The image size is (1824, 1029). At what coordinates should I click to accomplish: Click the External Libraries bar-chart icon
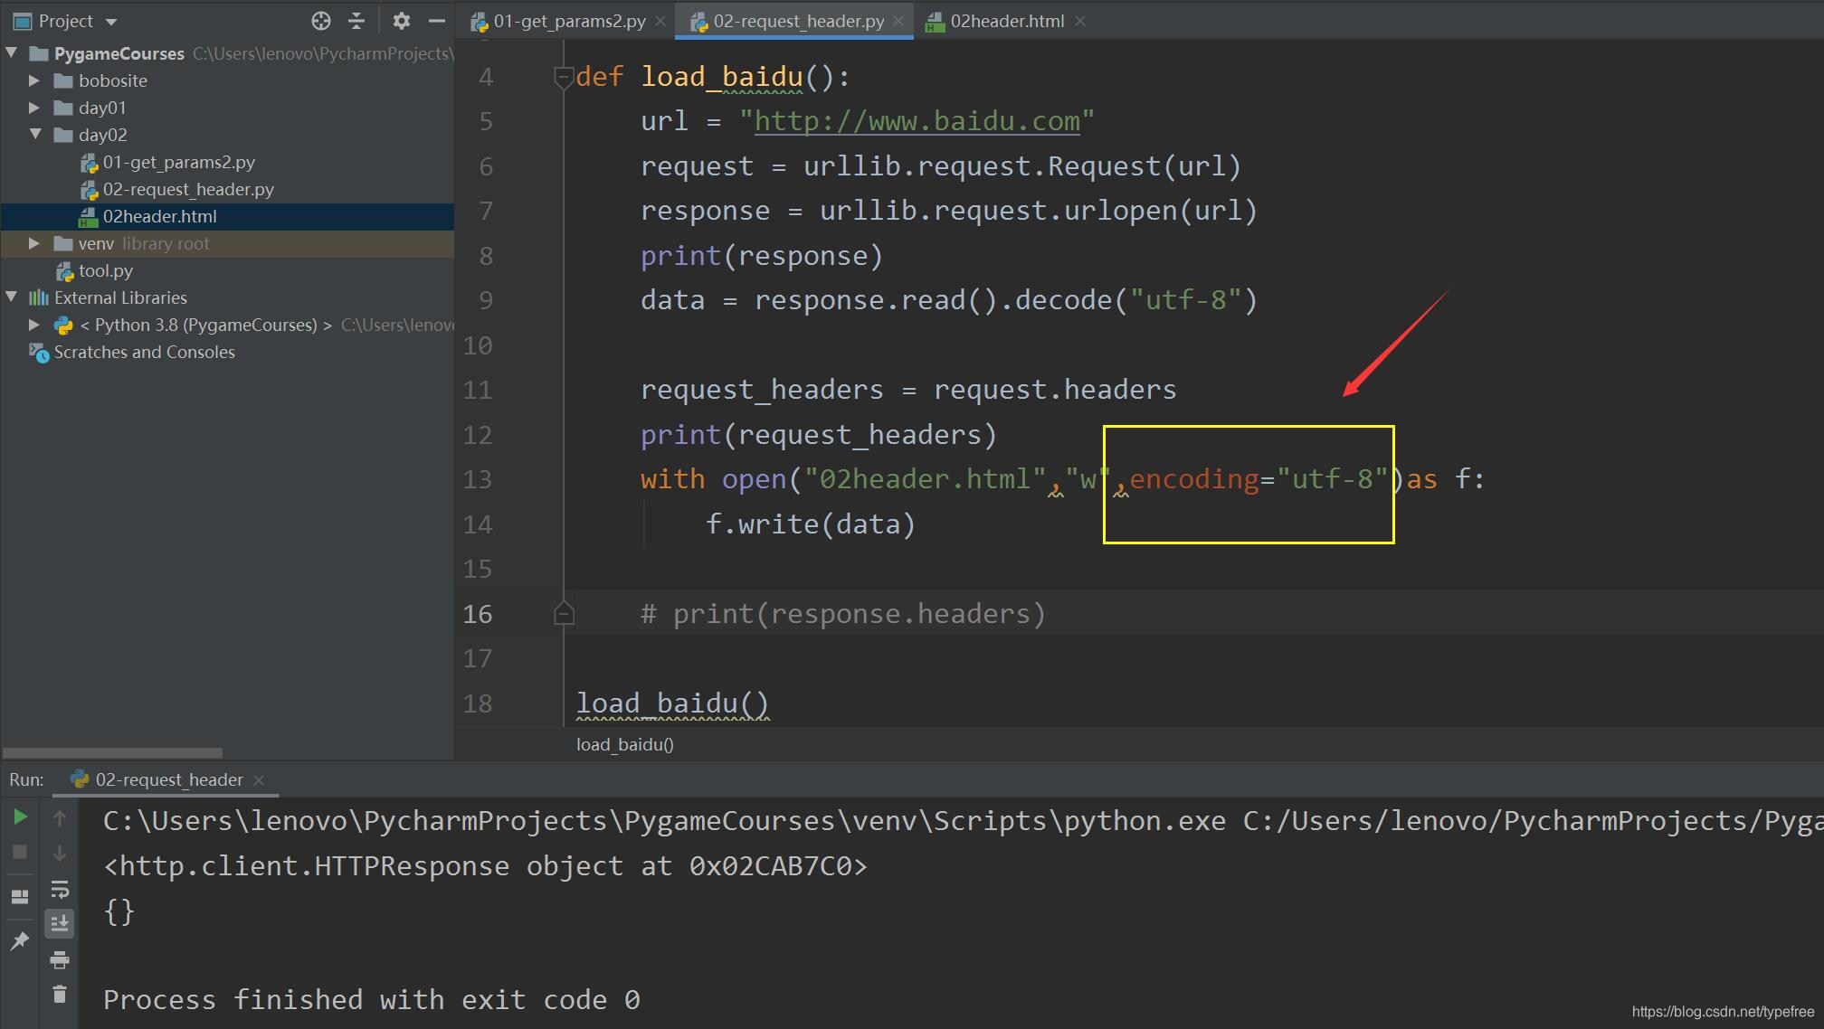tap(39, 297)
